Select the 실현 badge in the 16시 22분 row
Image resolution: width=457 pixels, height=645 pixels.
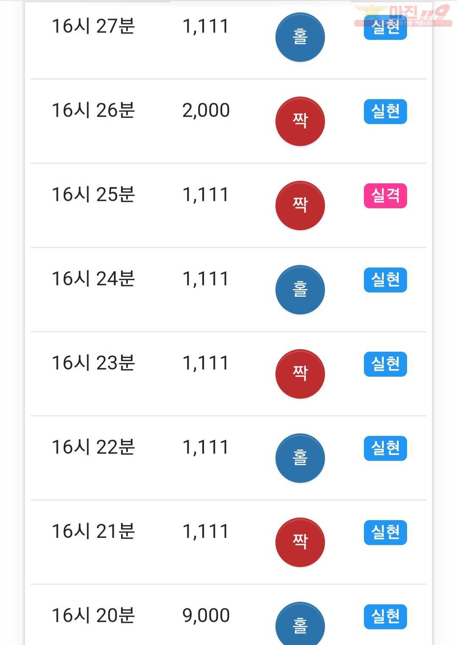(x=385, y=449)
